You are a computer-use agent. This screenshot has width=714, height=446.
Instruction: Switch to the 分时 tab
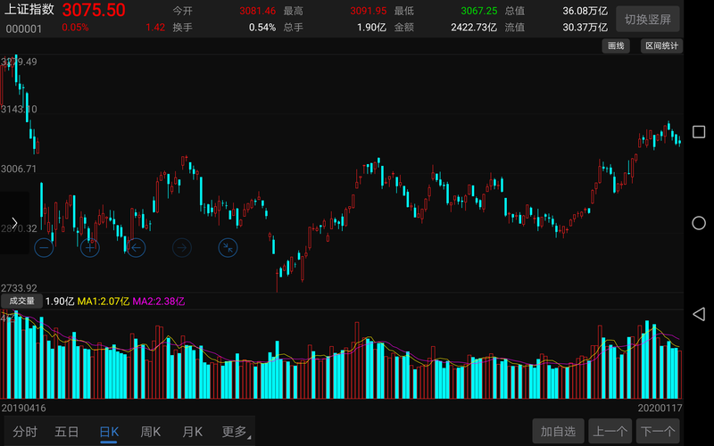25,432
